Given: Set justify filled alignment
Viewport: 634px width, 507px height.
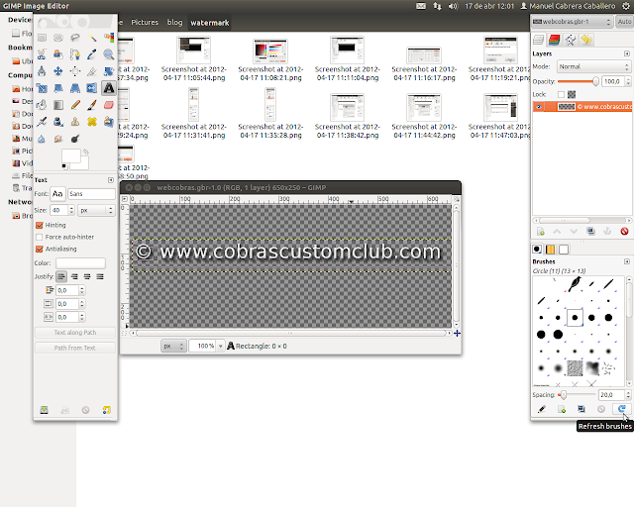Looking at the screenshot, I should (x=100, y=276).
